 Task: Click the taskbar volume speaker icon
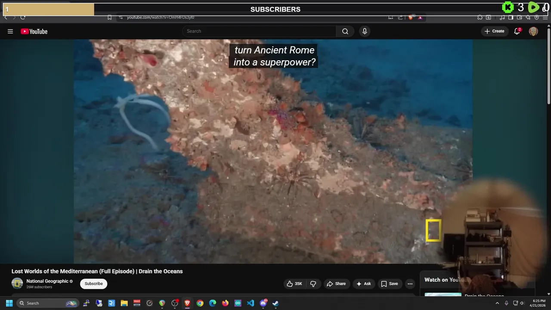(522, 303)
